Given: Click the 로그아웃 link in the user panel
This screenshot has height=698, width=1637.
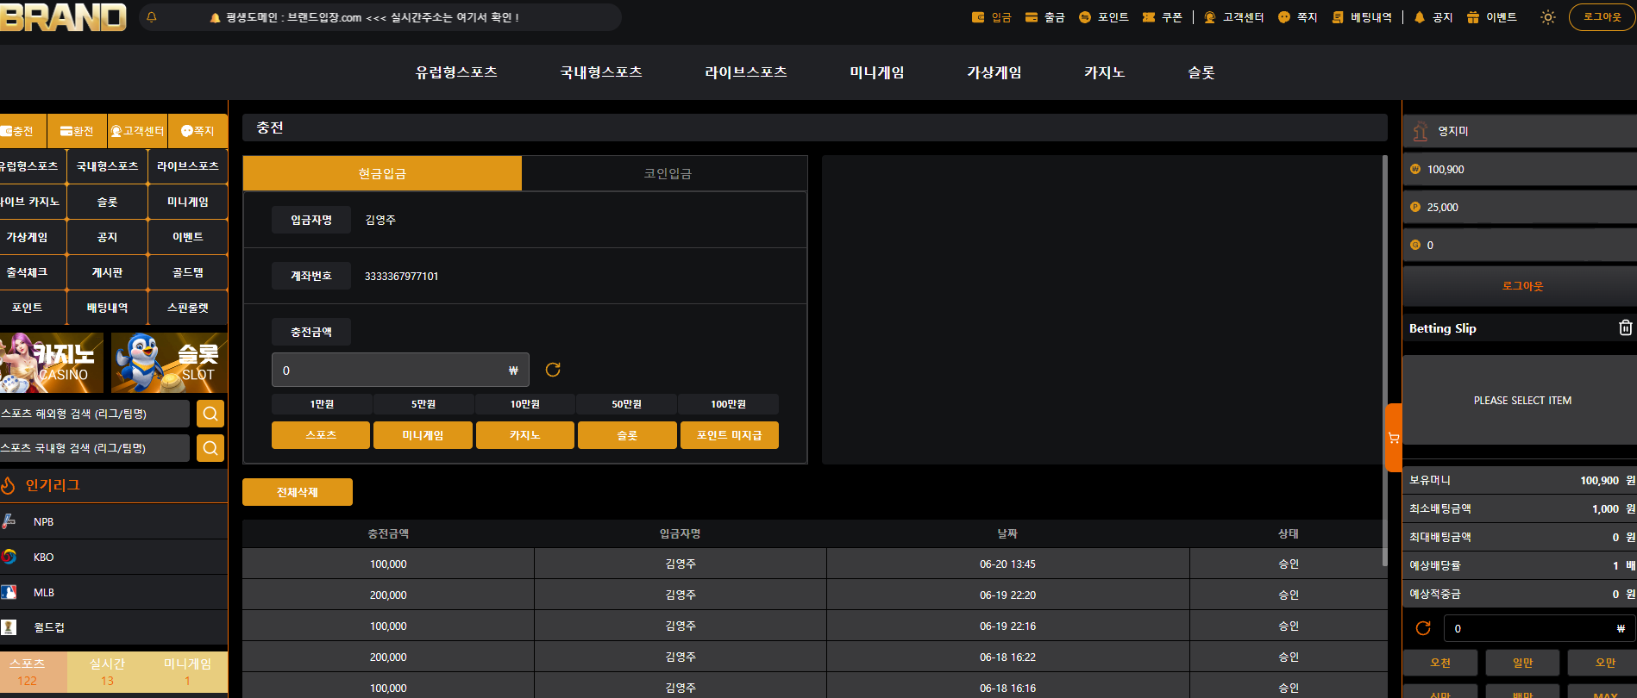Looking at the screenshot, I should [1522, 286].
